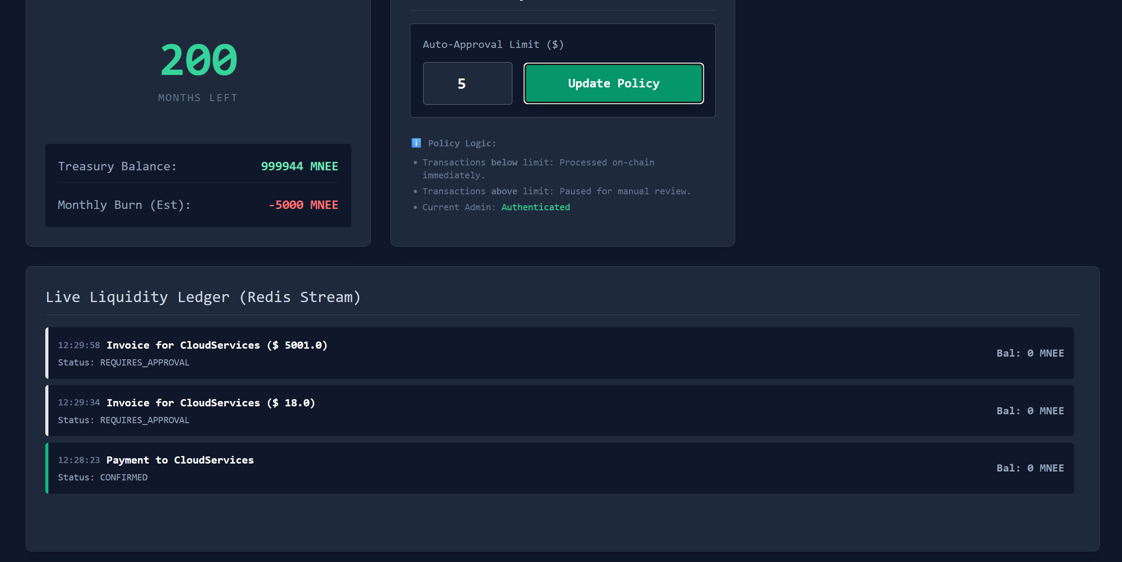Click the Live Liquidity Ledger heading
The image size is (1122, 562).
tap(203, 297)
